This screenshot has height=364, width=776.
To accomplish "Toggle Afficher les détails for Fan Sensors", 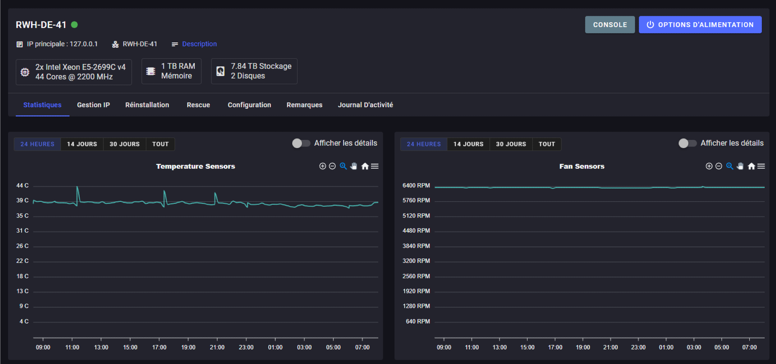I will pos(687,143).
